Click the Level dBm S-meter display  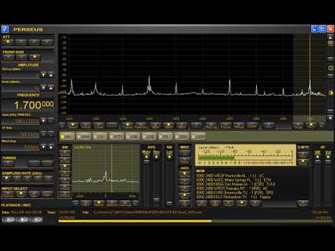(x=246, y=155)
